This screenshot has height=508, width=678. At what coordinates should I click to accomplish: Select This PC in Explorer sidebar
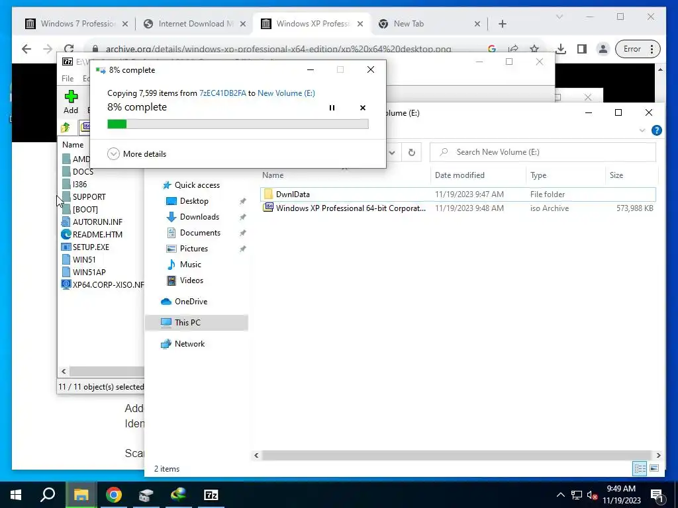pyautogui.click(x=197, y=323)
